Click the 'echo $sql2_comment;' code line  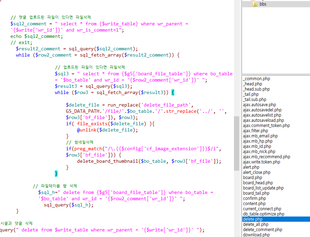click(36, 36)
